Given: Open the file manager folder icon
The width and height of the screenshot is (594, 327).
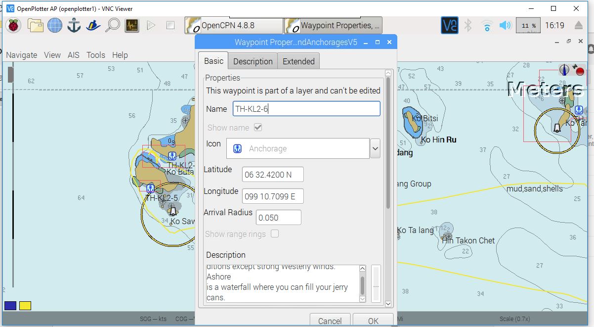Looking at the screenshot, I should [x=35, y=25].
